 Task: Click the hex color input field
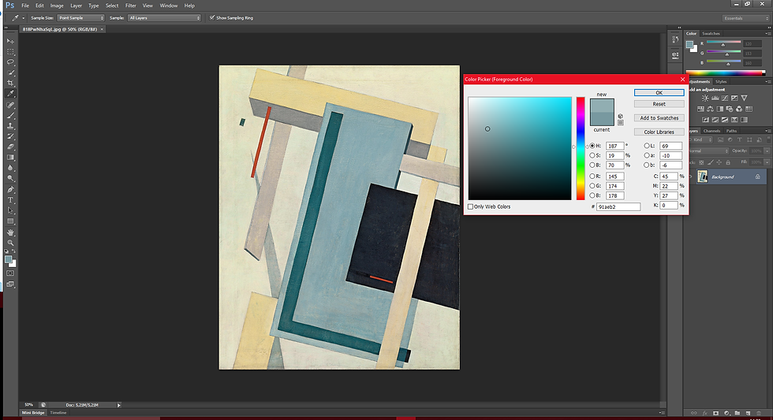[x=618, y=206]
